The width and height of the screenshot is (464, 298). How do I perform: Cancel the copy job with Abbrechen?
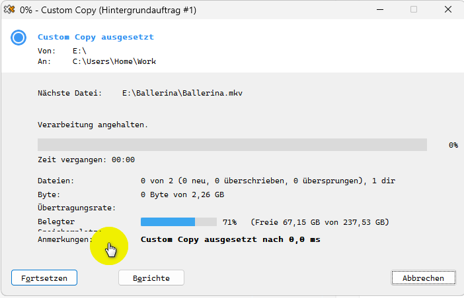coord(423,278)
